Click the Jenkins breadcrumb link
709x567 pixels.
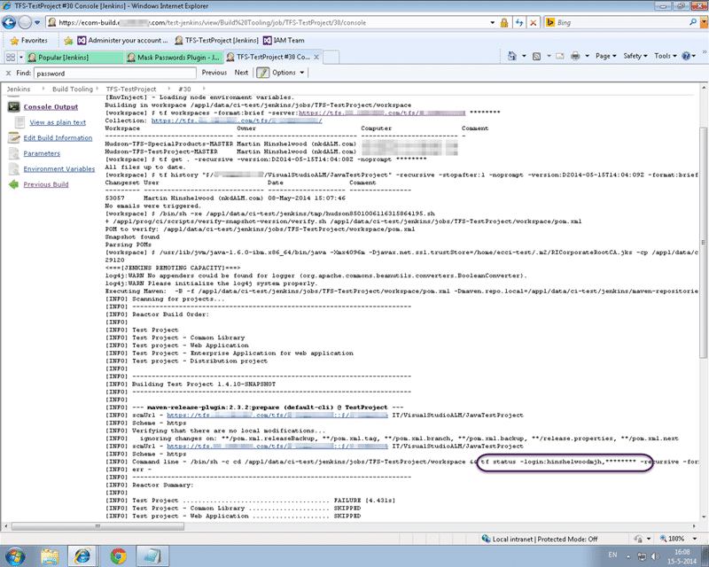(x=19, y=89)
